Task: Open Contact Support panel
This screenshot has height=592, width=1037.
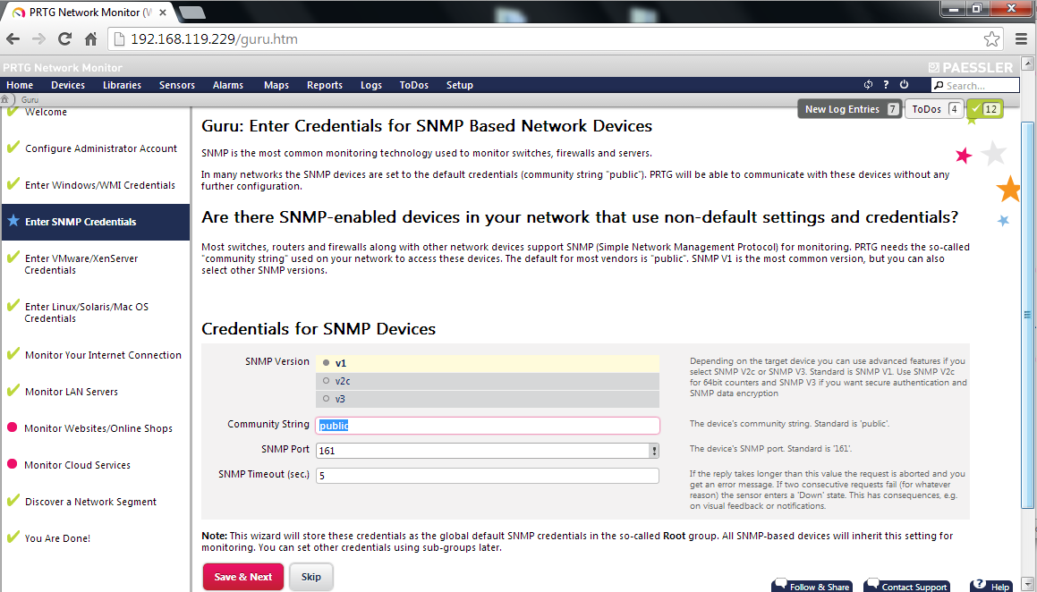Action: point(906,586)
